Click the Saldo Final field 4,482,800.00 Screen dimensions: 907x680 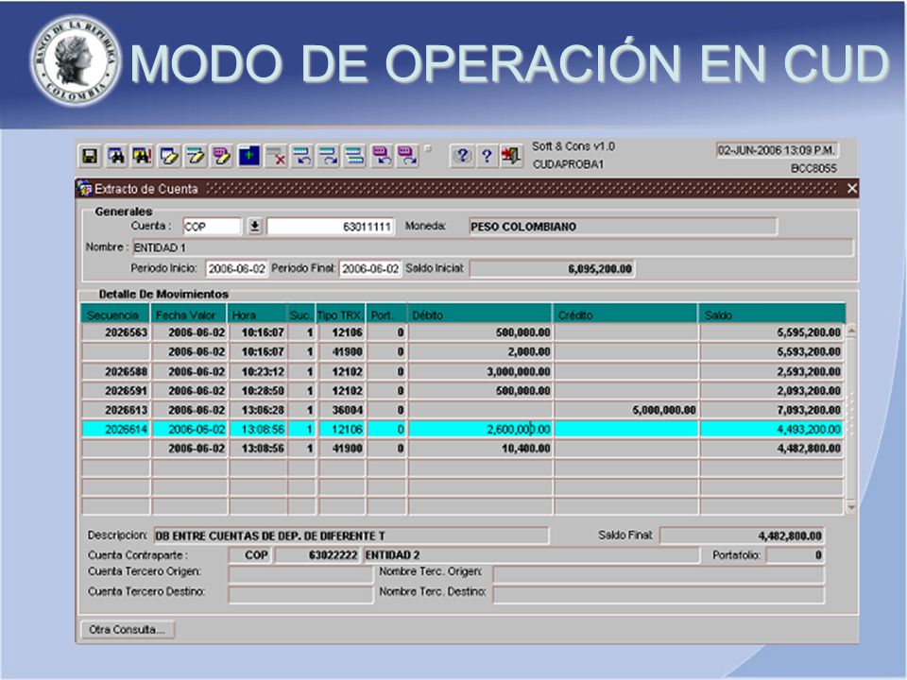[x=743, y=536]
